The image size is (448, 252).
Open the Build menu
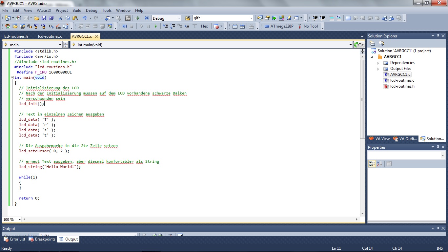77,10
